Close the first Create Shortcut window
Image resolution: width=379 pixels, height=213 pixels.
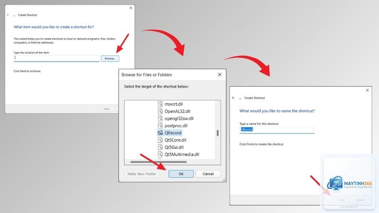(x=131, y=8)
